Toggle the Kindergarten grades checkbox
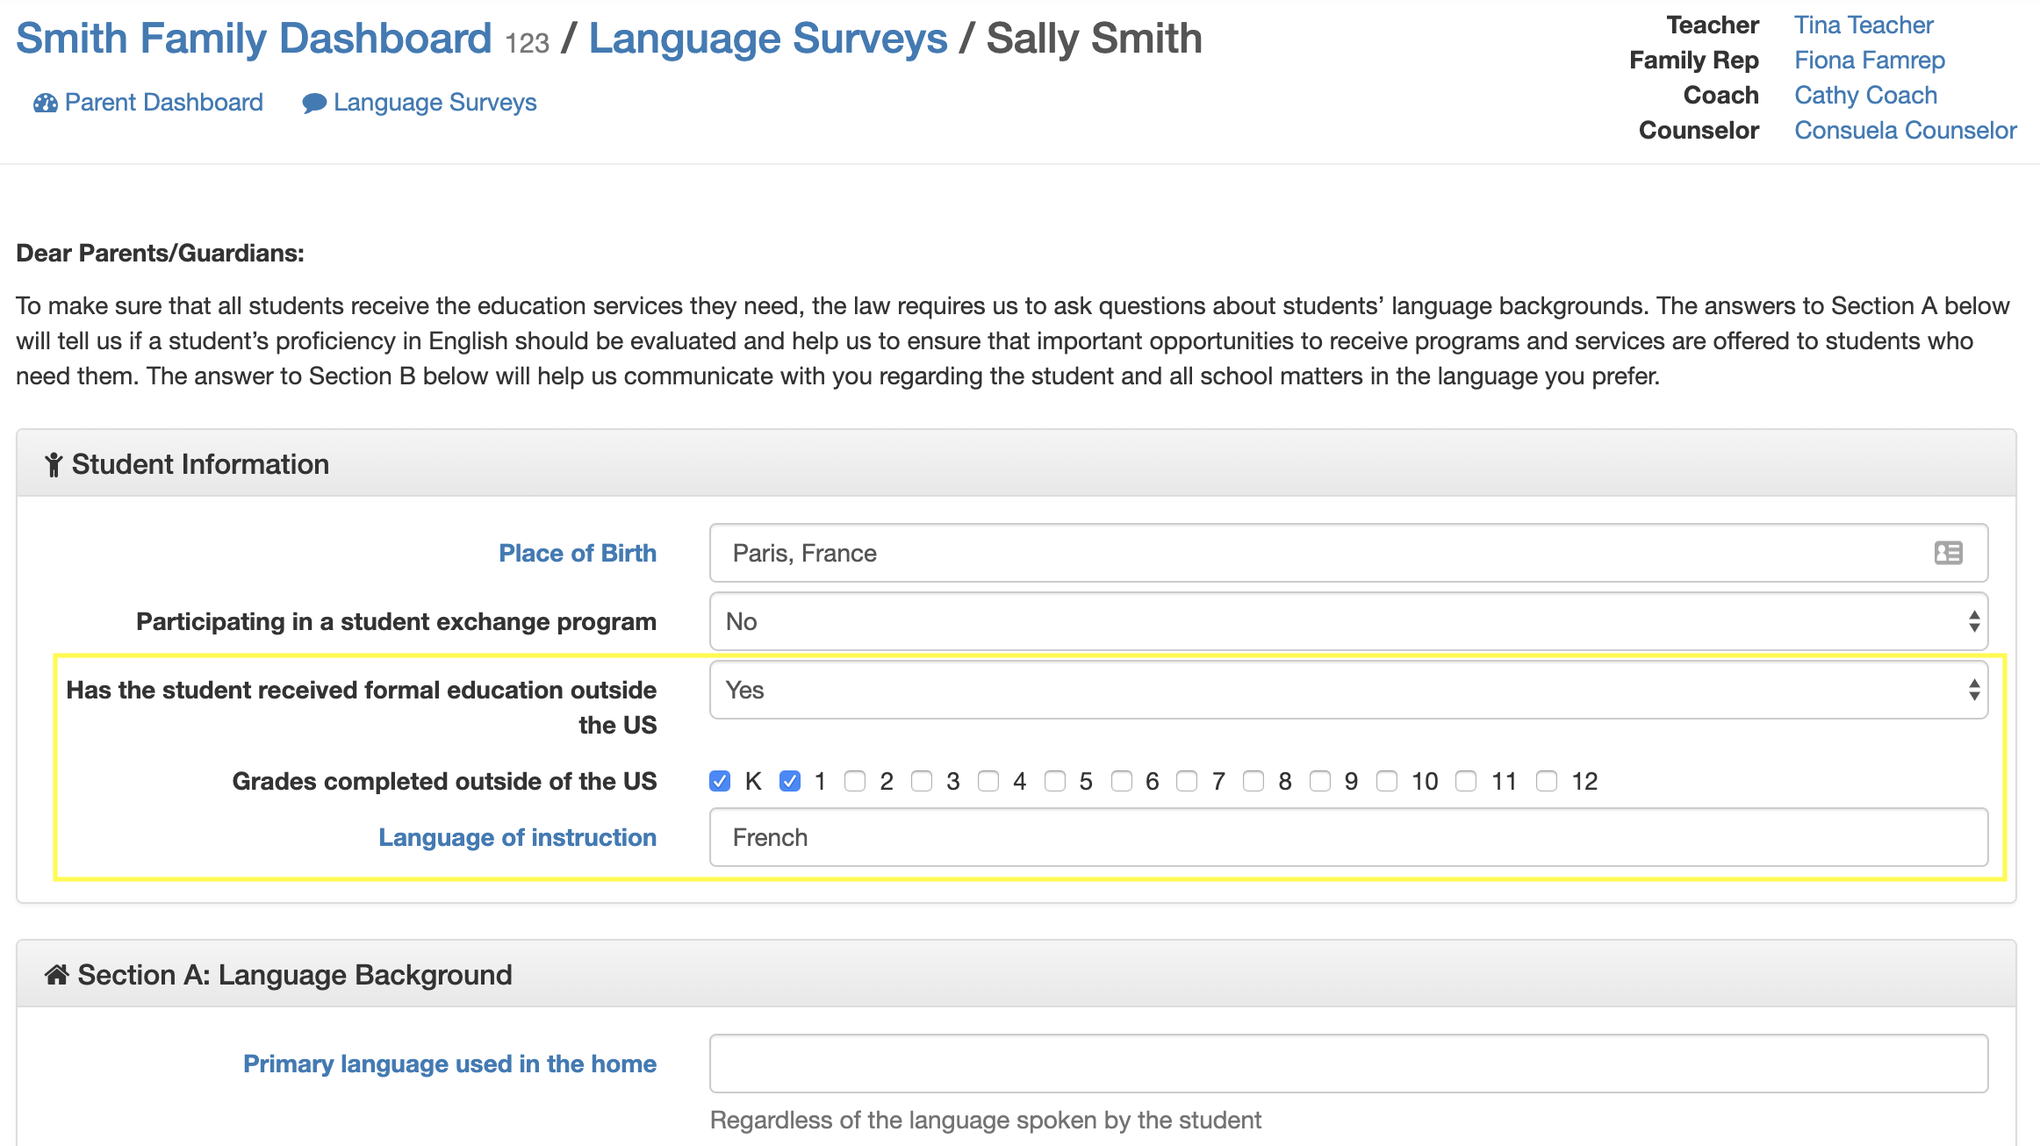Screen dimensions: 2040x1146 click(x=719, y=780)
